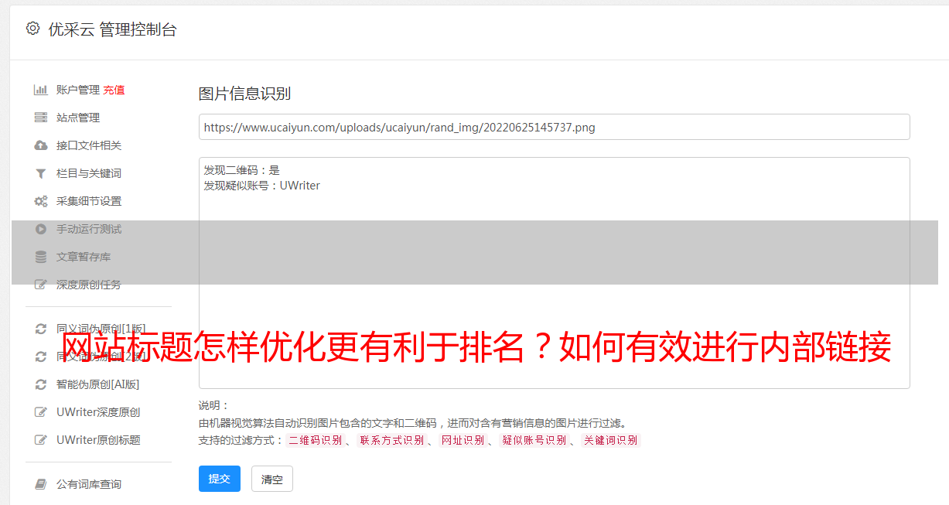Click the UWriter深度原创 edit icon
Image resolution: width=949 pixels, height=505 pixels.
(41, 412)
